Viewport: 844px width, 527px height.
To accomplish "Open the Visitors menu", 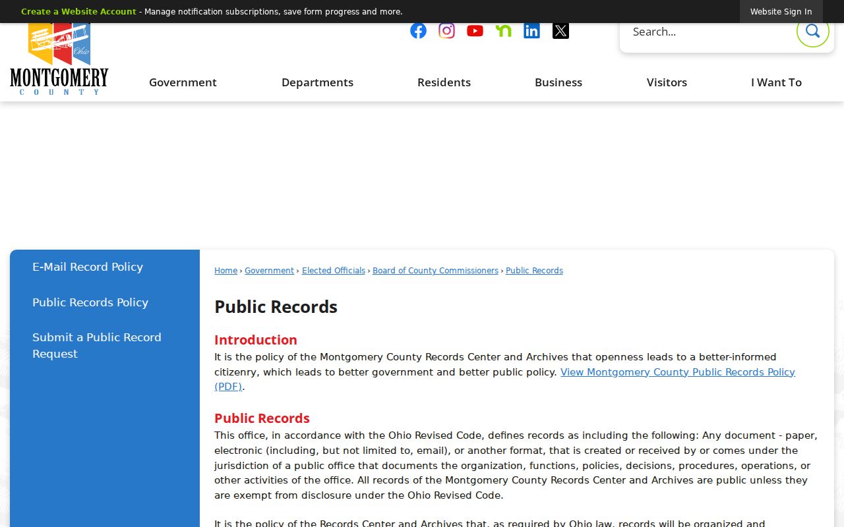I will 667,82.
